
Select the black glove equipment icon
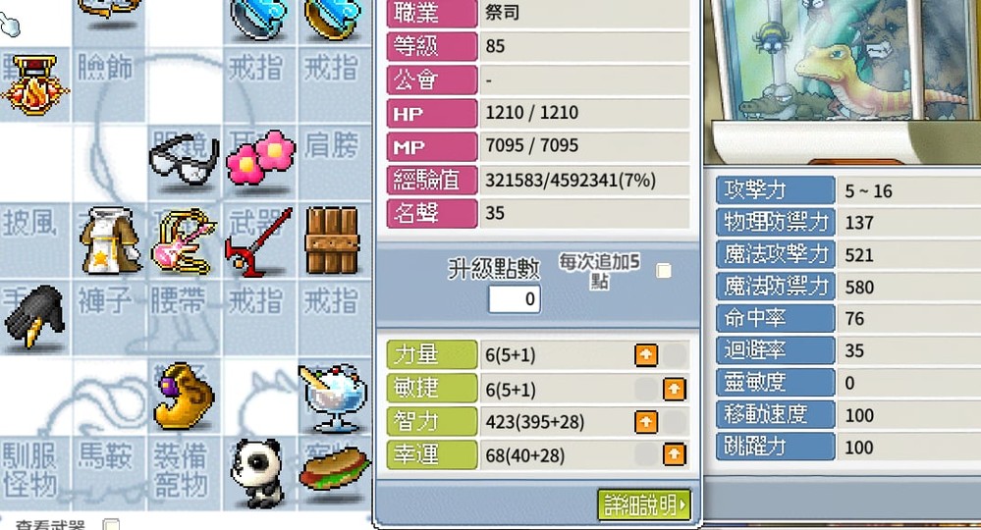click(x=34, y=316)
